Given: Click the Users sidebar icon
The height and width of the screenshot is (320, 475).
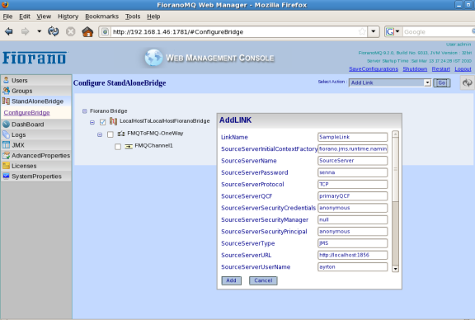Looking at the screenshot, I should click(6, 80).
